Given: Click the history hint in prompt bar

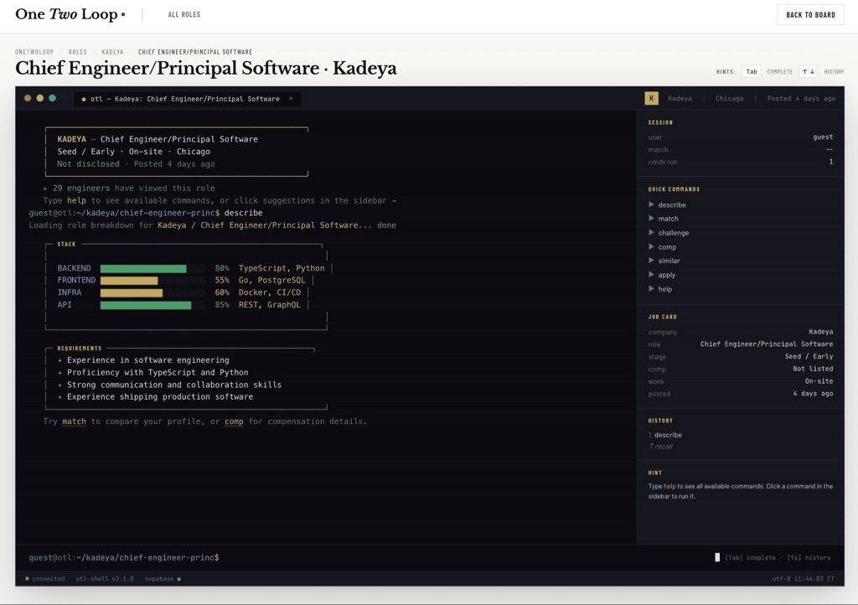Looking at the screenshot, I should (x=809, y=558).
